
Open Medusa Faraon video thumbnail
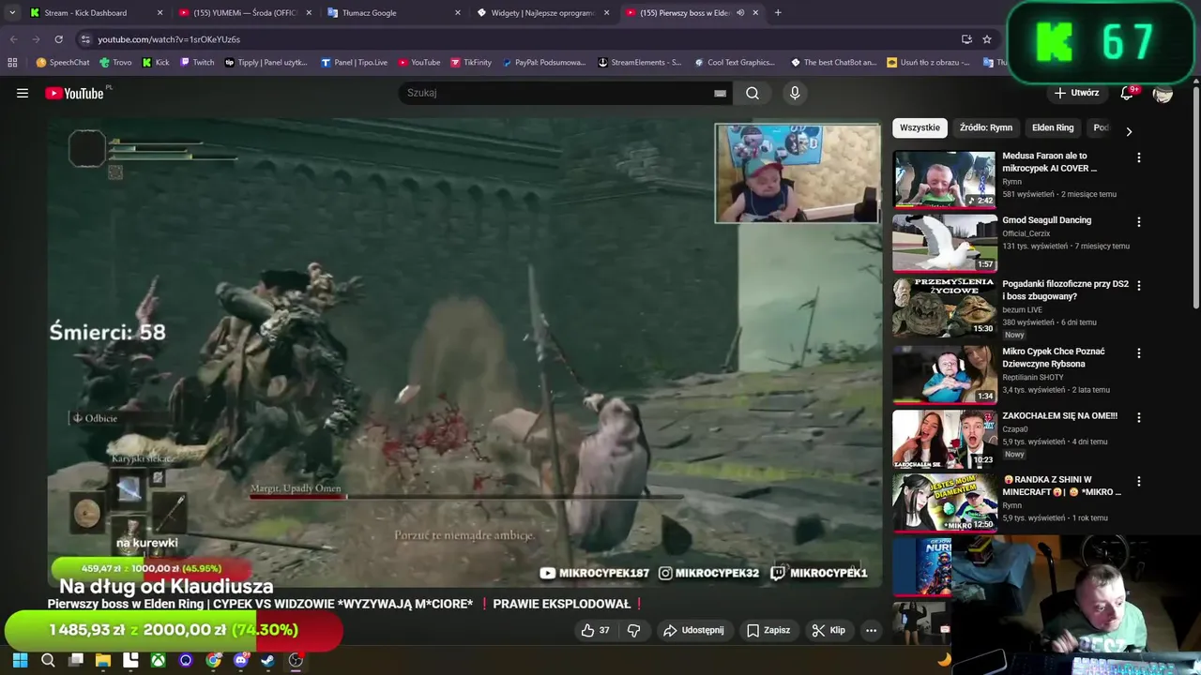pos(944,179)
